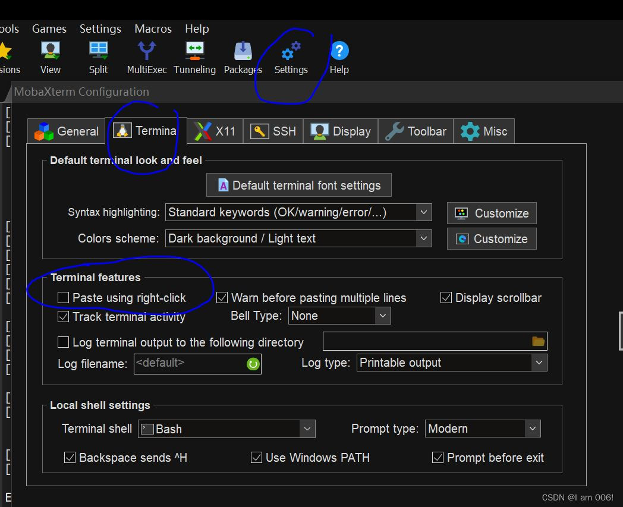Open the View toolbar icon

point(51,58)
